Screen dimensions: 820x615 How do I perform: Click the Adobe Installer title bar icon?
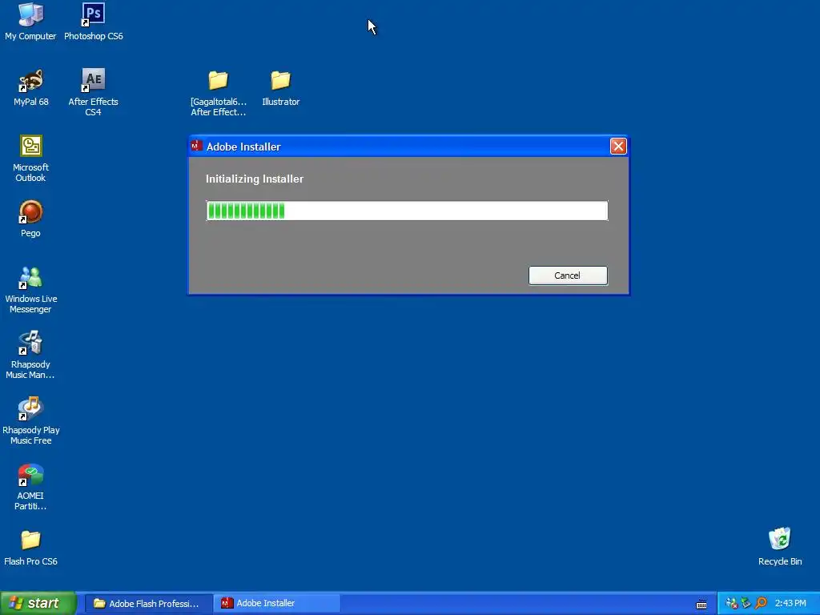(x=197, y=146)
